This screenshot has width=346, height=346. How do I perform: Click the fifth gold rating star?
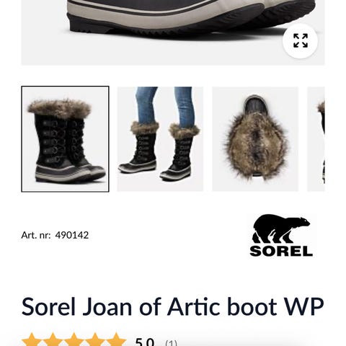(116, 340)
